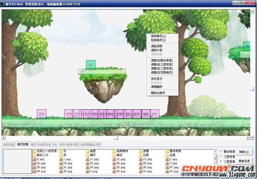
Task: Open the 地层 folder
Action: (91, 151)
